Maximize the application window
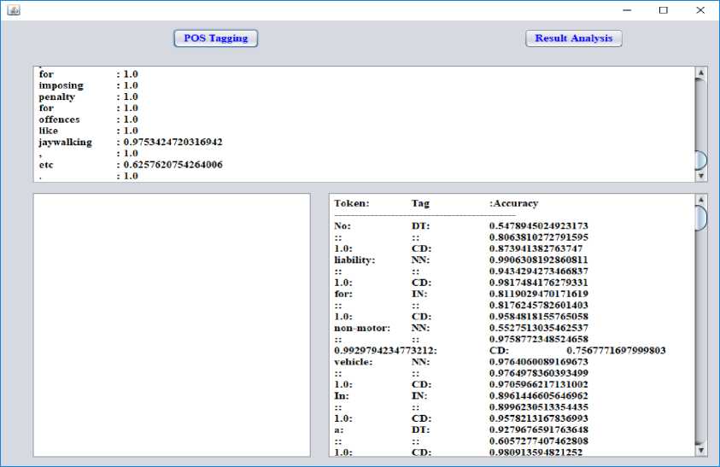Screen dimensions: 720x467 [x=664, y=10]
